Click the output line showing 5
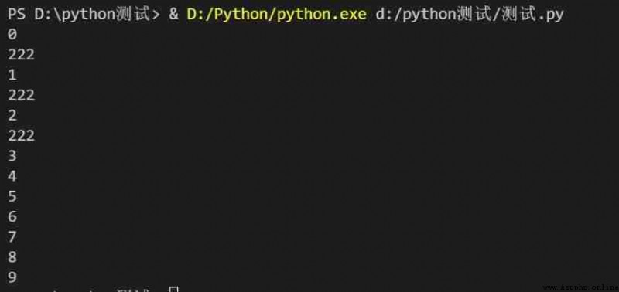The height and width of the screenshot is (292, 619). pyautogui.click(x=12, y=196)
